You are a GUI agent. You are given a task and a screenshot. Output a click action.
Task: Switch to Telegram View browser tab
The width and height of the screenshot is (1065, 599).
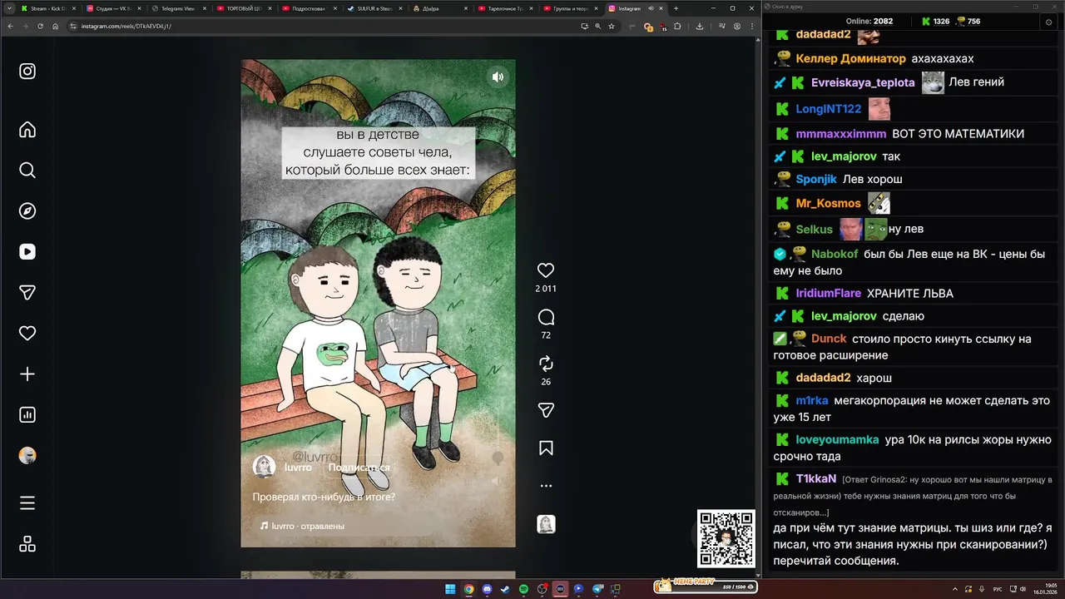click(x=176, y=8)
